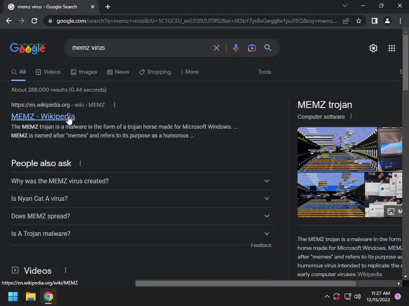Follow Wikipedia link in knowledge panel

point(369,274)
